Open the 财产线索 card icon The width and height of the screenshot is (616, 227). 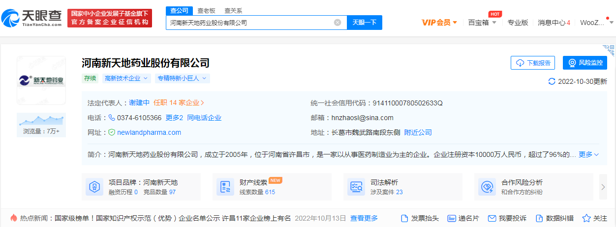[x=225, y=187]
